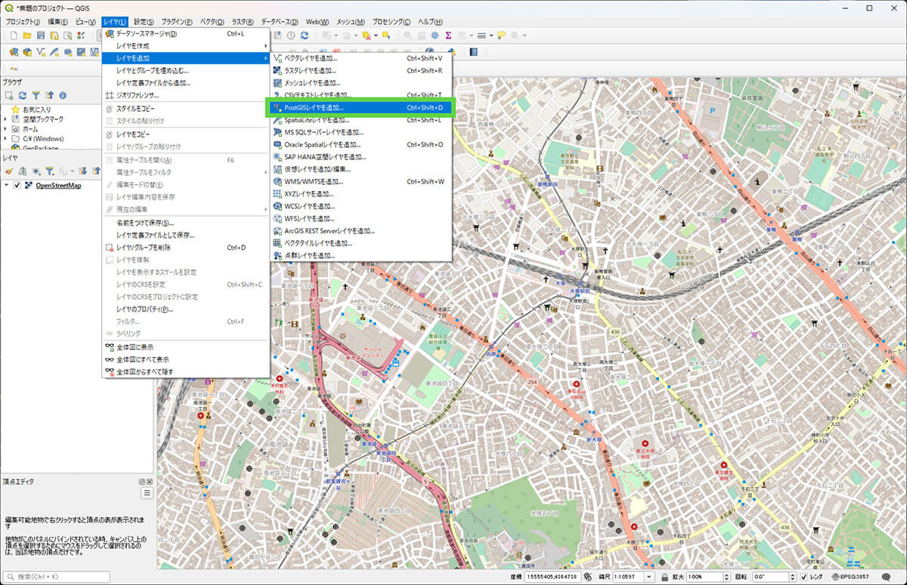Choose PostGISレイヤを追加 from the submenu

click(x=361, y=108)
